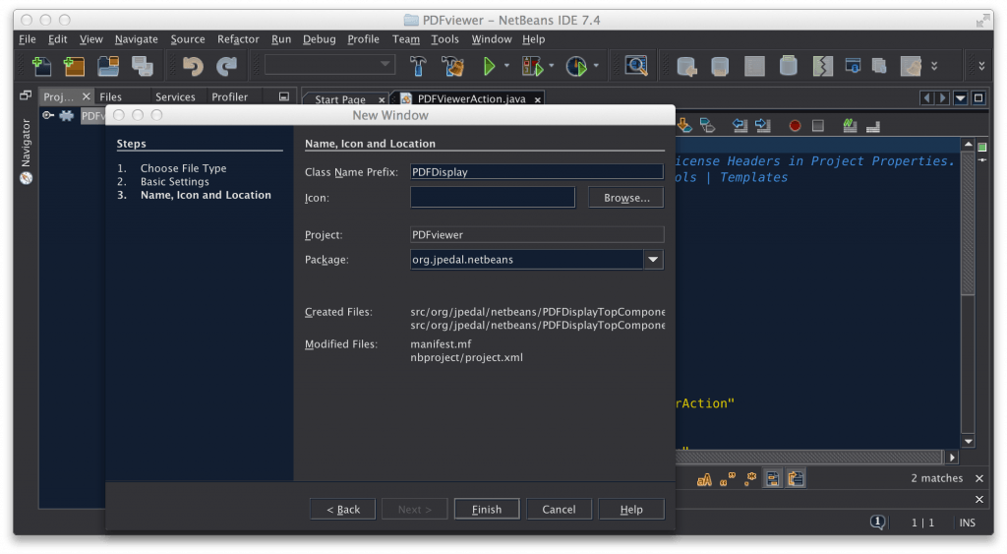Click the editor vertical scrollbar thumb
1007x554 pixels.
(968, 223)
